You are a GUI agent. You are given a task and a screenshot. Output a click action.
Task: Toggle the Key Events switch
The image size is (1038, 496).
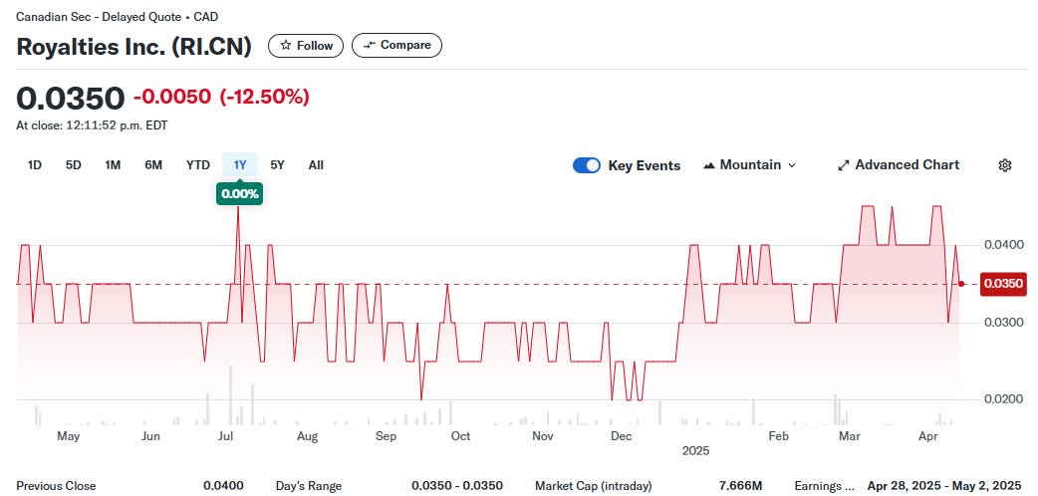point(587,165)
